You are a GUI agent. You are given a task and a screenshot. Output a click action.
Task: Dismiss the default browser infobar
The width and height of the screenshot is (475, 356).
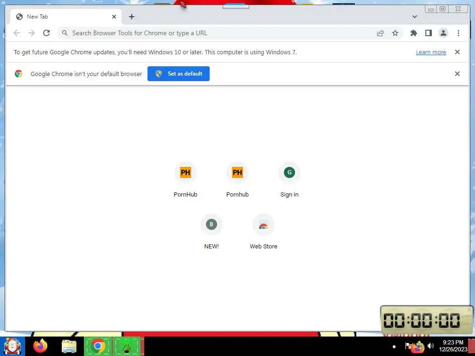tap(457, 74)
